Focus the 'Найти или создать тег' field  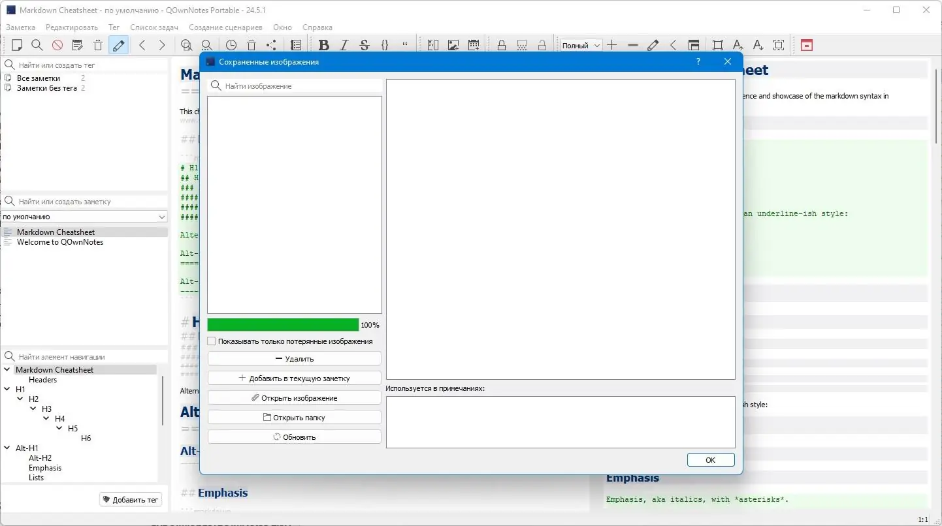(x=85, y=65)
